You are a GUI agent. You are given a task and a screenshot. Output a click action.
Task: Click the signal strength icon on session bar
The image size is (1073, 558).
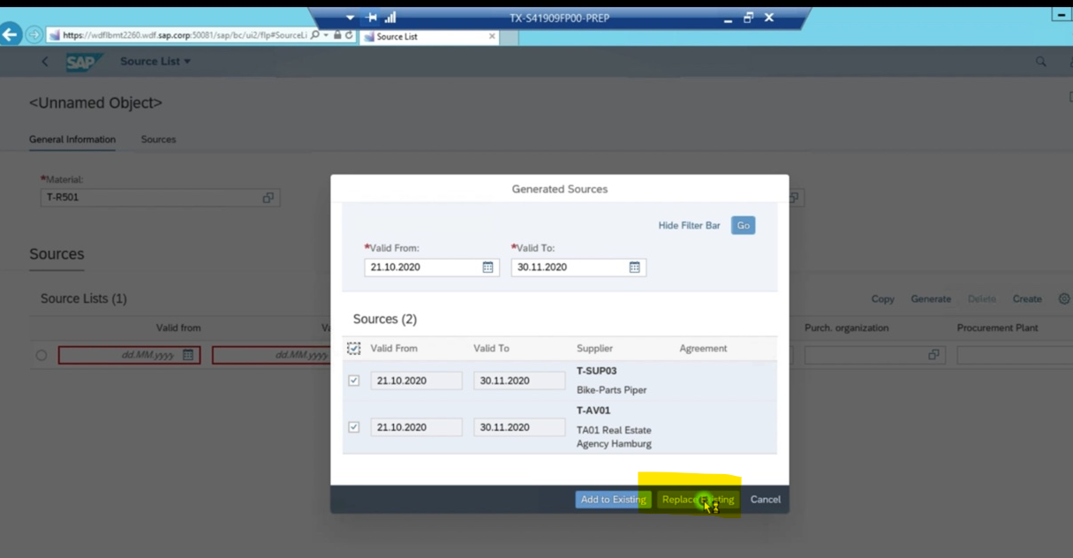[390, 18]
